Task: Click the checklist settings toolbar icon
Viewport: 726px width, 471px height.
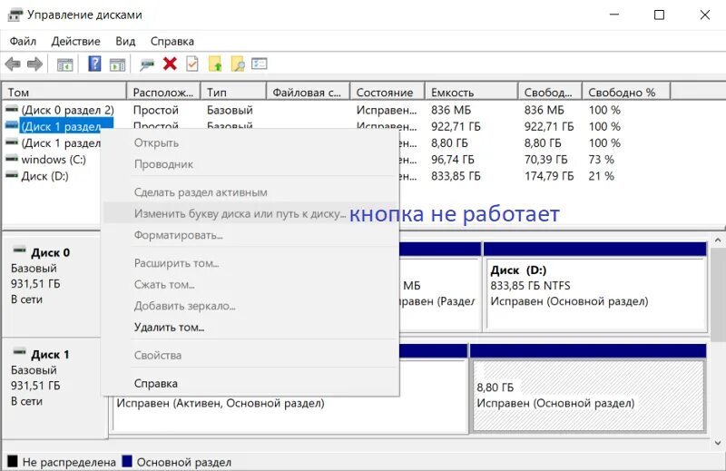Action: pos(260,64)
